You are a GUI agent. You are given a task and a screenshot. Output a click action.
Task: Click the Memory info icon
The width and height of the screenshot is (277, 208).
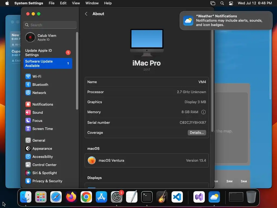[203, 112]
